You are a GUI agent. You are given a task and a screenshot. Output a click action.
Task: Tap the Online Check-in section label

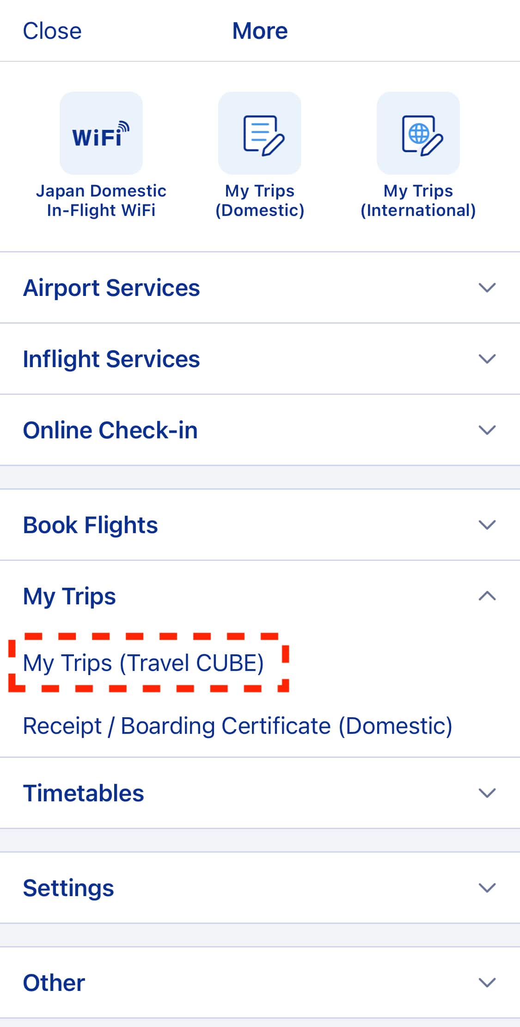(x=110, y=430)
